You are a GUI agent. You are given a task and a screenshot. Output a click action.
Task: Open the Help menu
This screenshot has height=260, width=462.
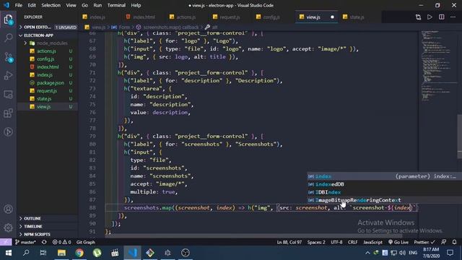point(136,5)
